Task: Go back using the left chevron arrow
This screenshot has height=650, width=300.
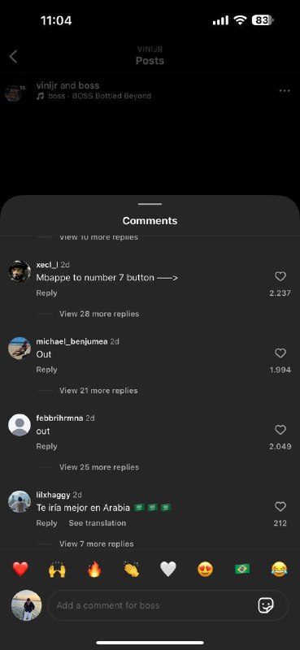Action: pyautogui.click(x=13, y=57)
